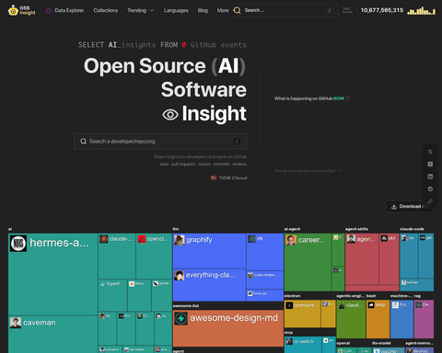Viewport: 442px width, 353px height.
Task: Click the Data Explorer purple icon
Action: tap(49, 10)
